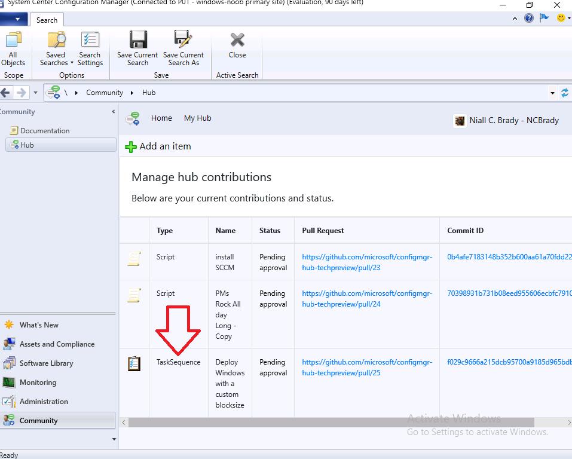Click the Niall C. Brady - NCBrady username
Viewport: 572px width, 459px height.
[x=514, y=120]
